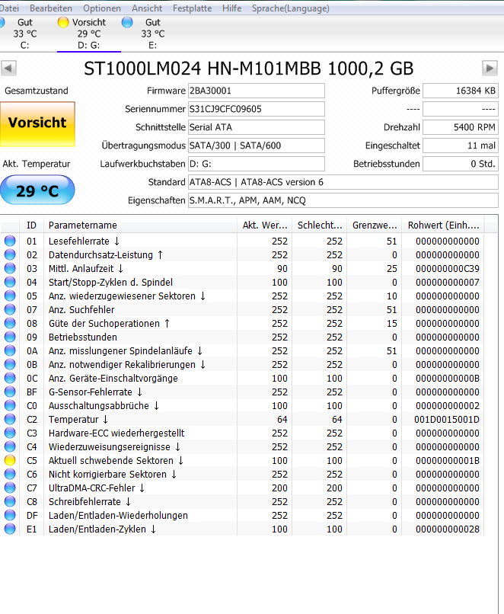Click status icon of Anz. Suchfehler row

click(x=10, y=309)
